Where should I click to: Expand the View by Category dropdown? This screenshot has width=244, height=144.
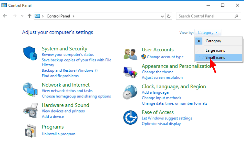point(208,33)
